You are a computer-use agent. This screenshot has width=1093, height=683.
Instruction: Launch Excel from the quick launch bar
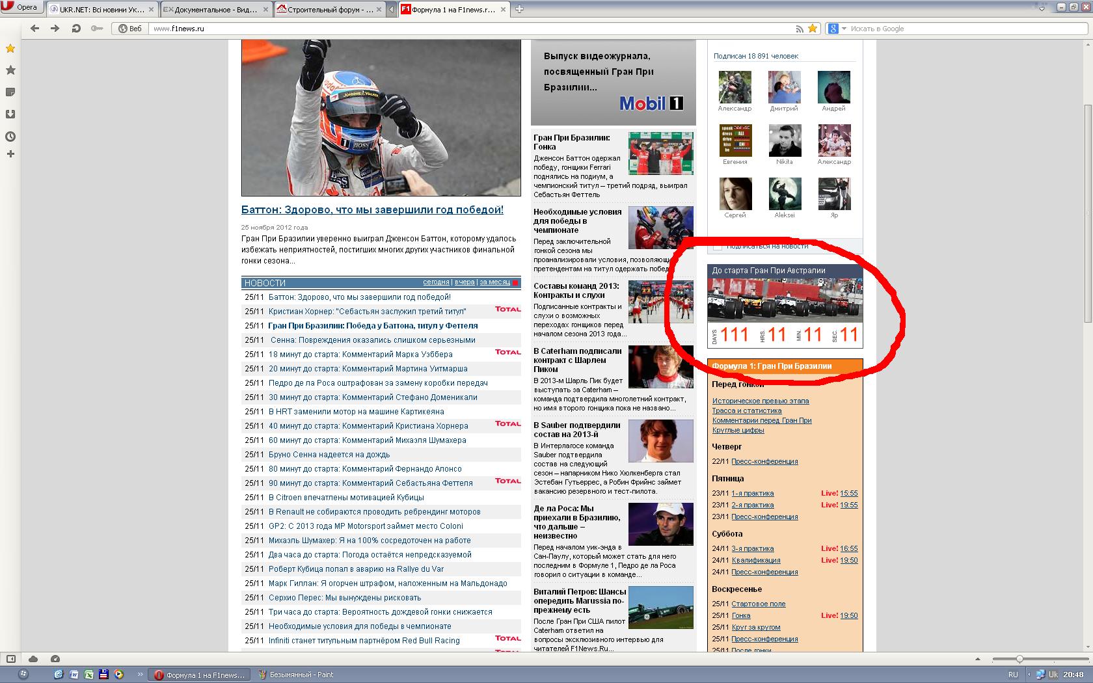[88, 675]
